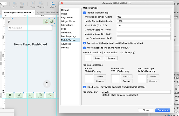Click the Group toolbar icon
The height and width of the screenshot is (116, 179).
click(x=33, y=5)
